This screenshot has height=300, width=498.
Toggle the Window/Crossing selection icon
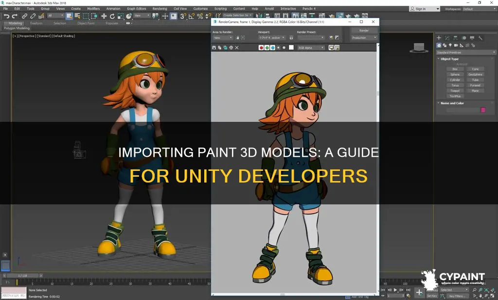tap(94, 16)
